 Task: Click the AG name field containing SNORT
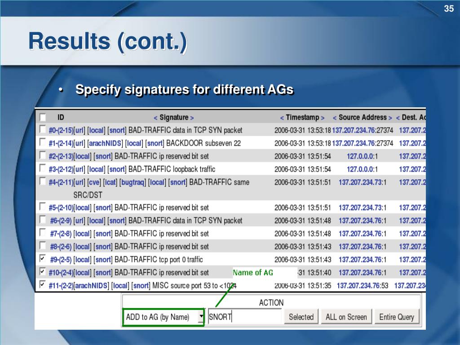tap(244, 317)
